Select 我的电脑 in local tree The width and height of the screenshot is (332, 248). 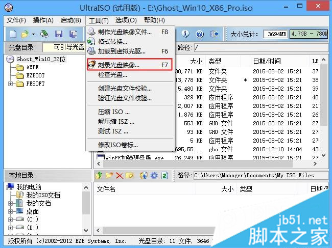coord(29,187)
